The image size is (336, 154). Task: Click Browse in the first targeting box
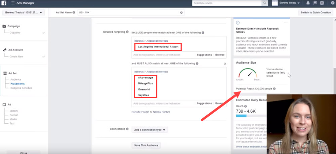tap(220, 55)
